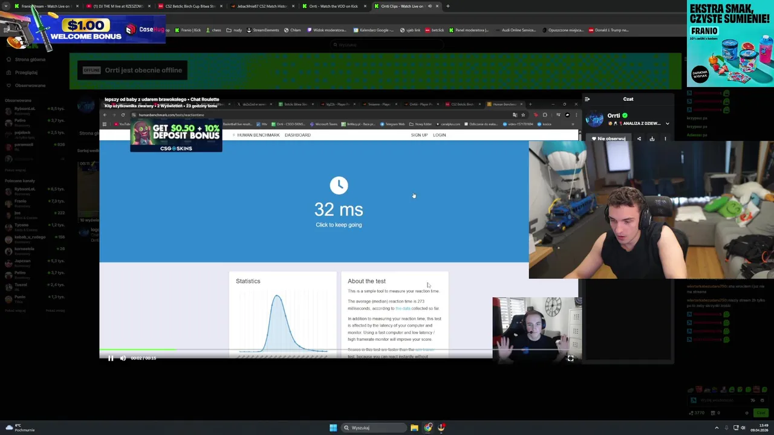This screenshot has height=435, width=774.
Task: Open Chrome from the Windows taskbar
Action: (x=428, y=428)
